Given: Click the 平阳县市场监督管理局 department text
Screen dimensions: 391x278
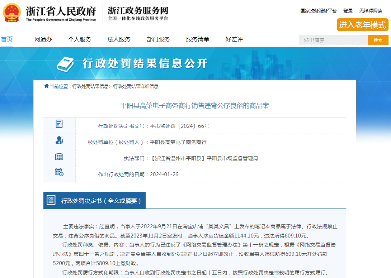Looking at the screenshot, I should pyautogui.click(x=232, y=158).
